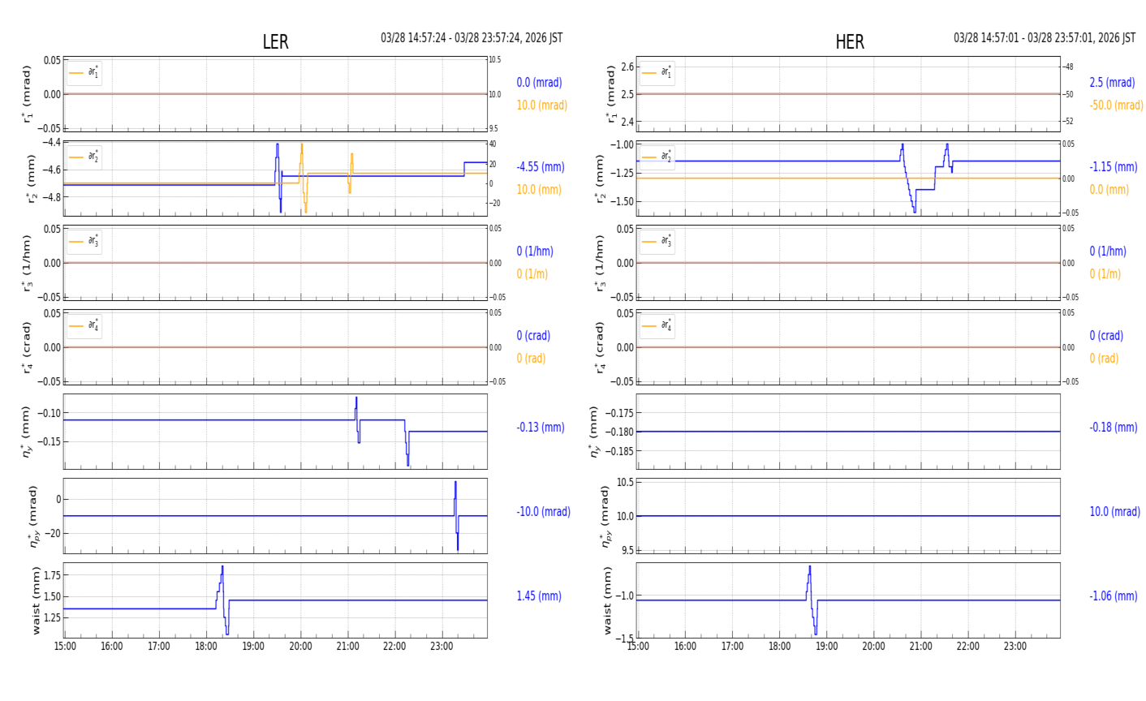Select the HER time range ending 23:57:01
This screenshot has height=701, width=1146.
1045,38
